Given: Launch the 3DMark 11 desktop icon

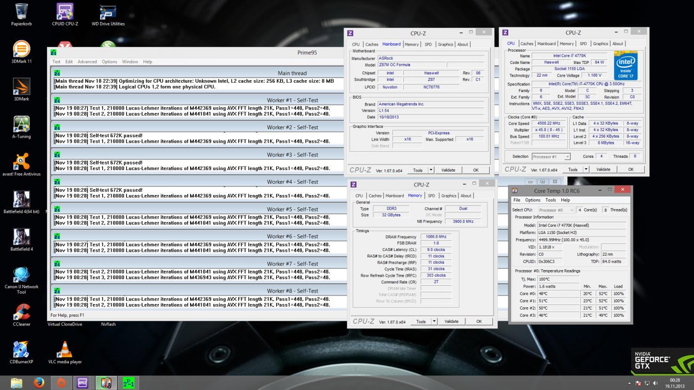Looking at the screenshot, I should 21,52.
